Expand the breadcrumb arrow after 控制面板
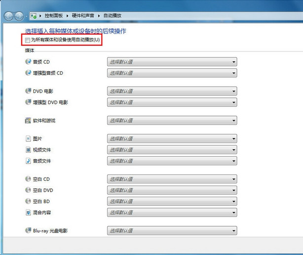 pyautogui.click(x=68, y=16)
